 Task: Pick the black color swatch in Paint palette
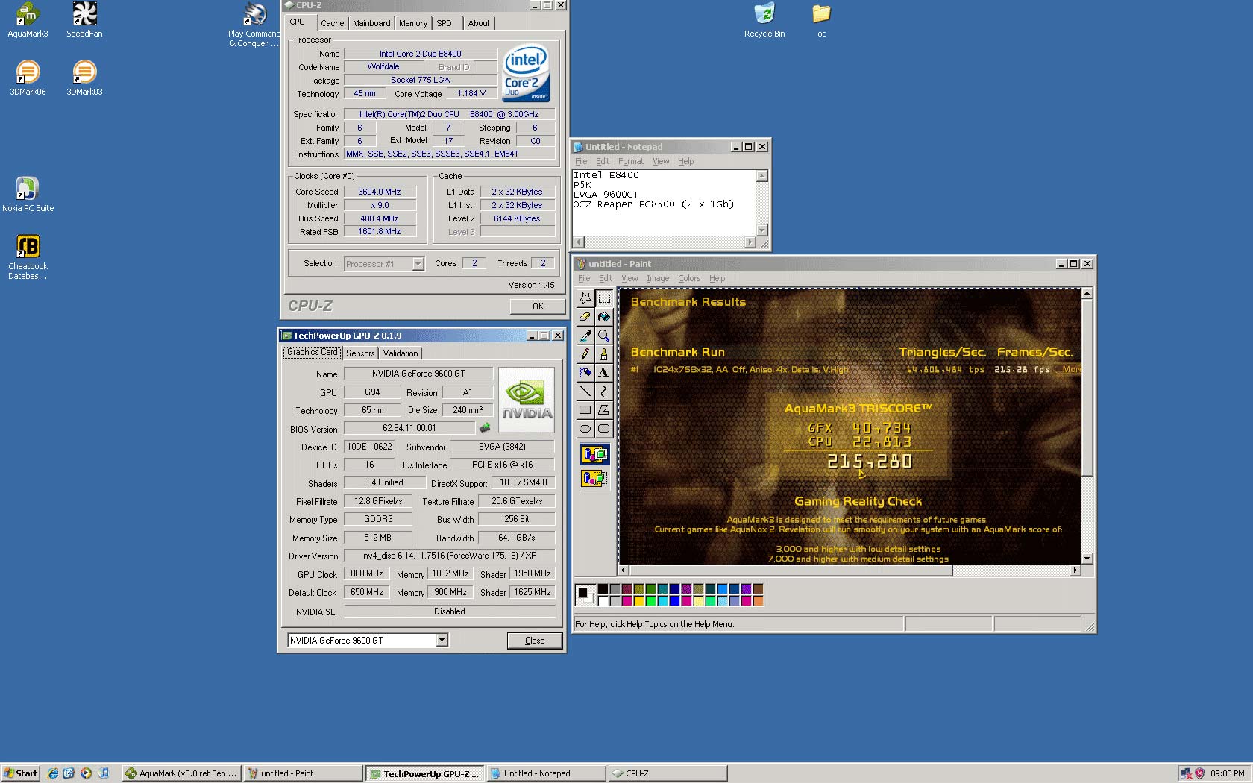tap(603, 589)
